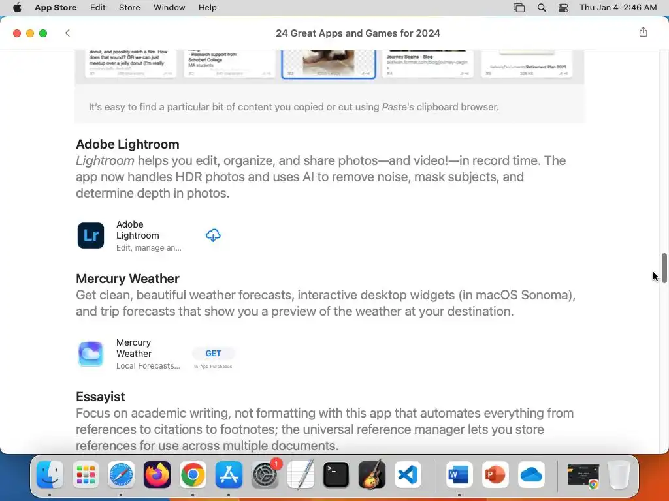Image resolution: width=669 pixels, height=501 pixels.
Task: Click the '24 Great Apps and Games for 2024' title
Action: [357, 33]
